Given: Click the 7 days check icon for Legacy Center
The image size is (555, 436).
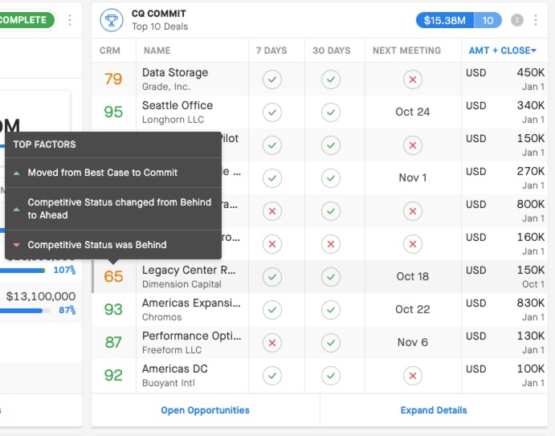Looking at the screenshot, I should point(272,277).
